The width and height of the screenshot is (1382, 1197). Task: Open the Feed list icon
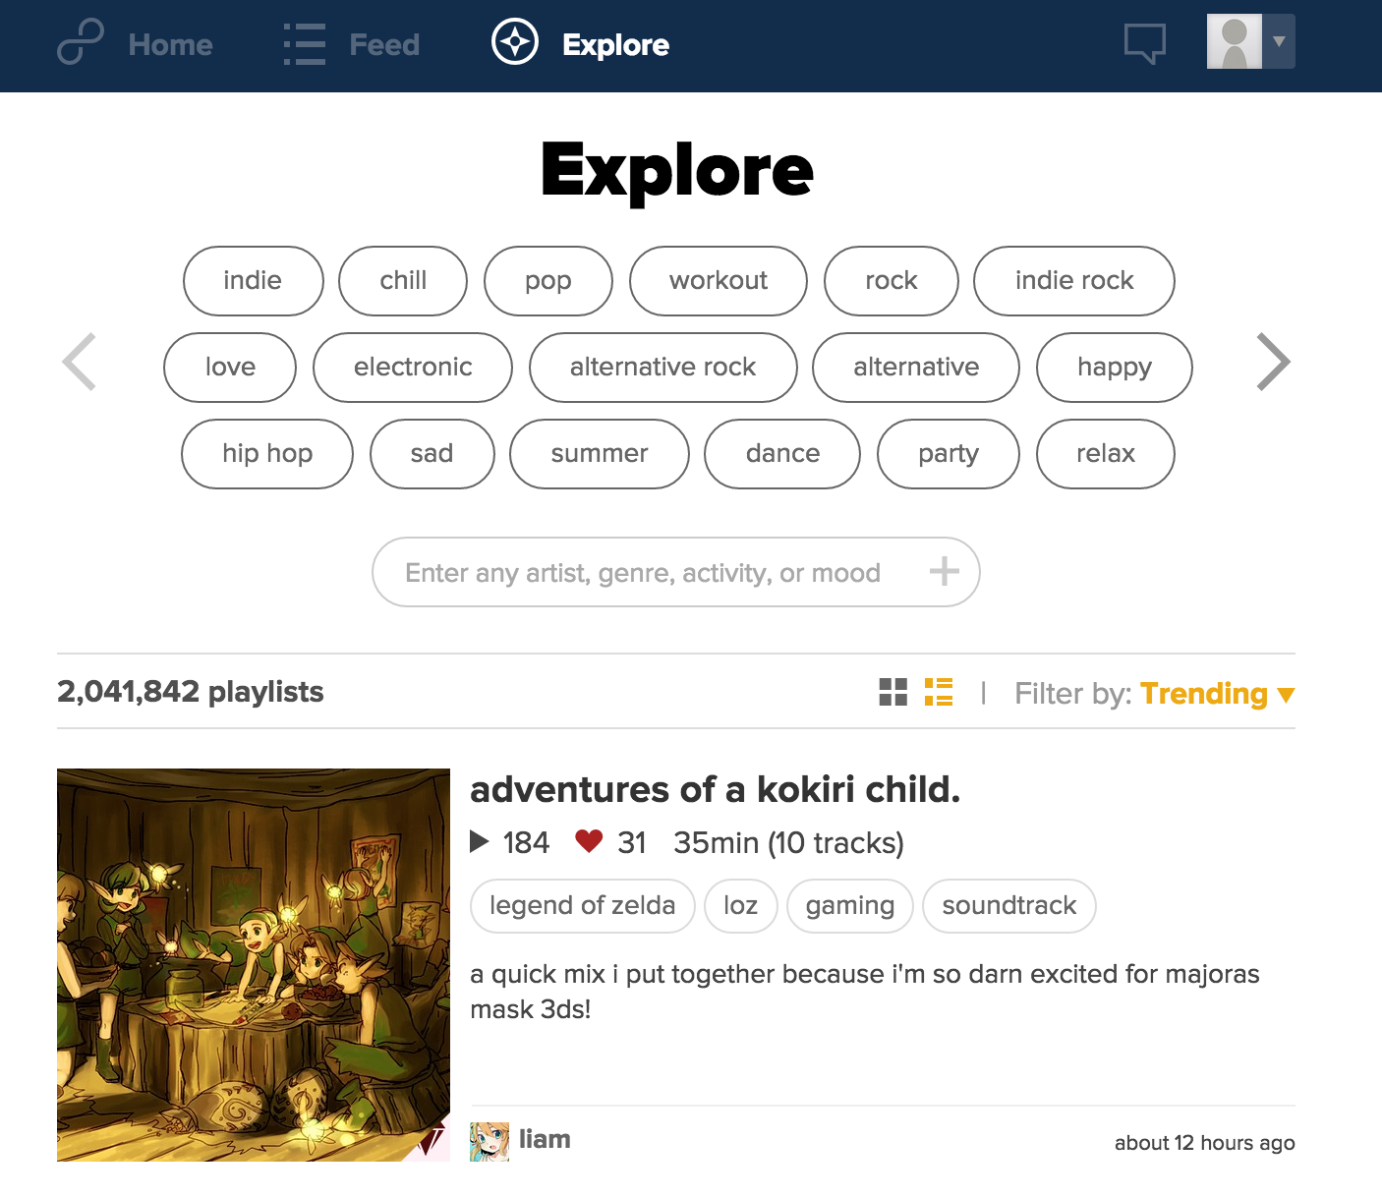pos(305,44)
